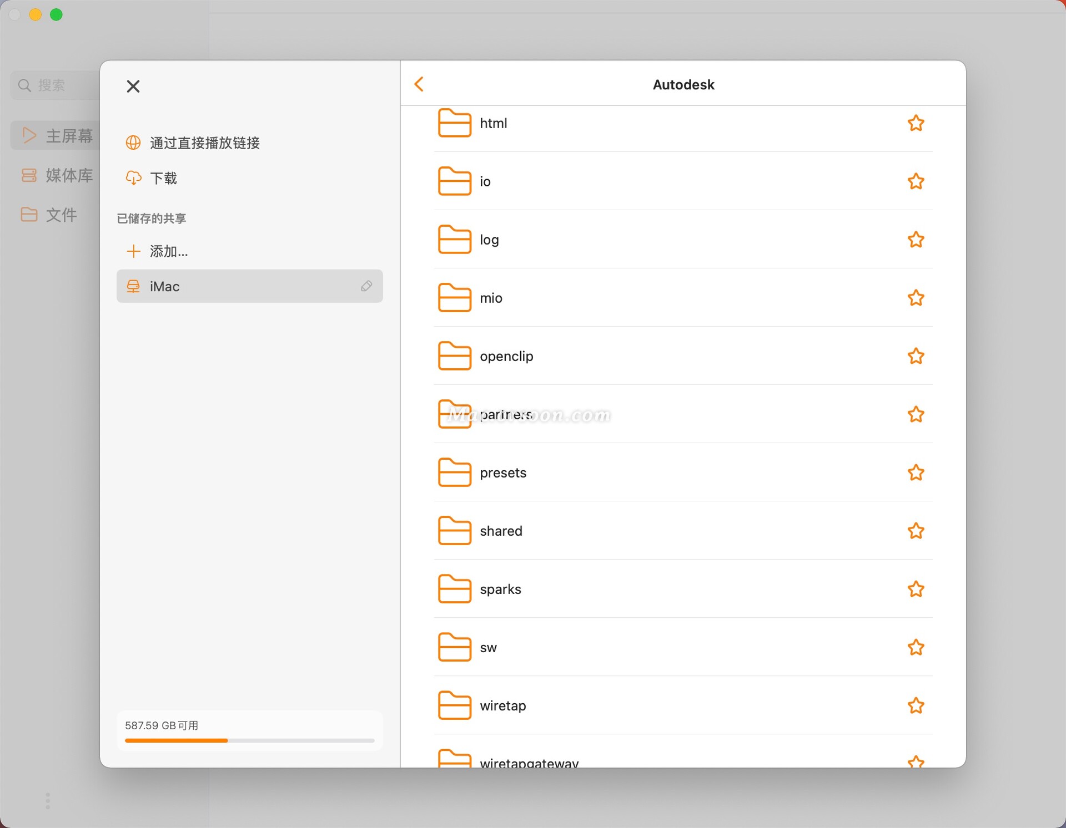Click the play icon beside 主屏幕
The height and width of the screenshot is (828, 1066).
pos(29,135)
